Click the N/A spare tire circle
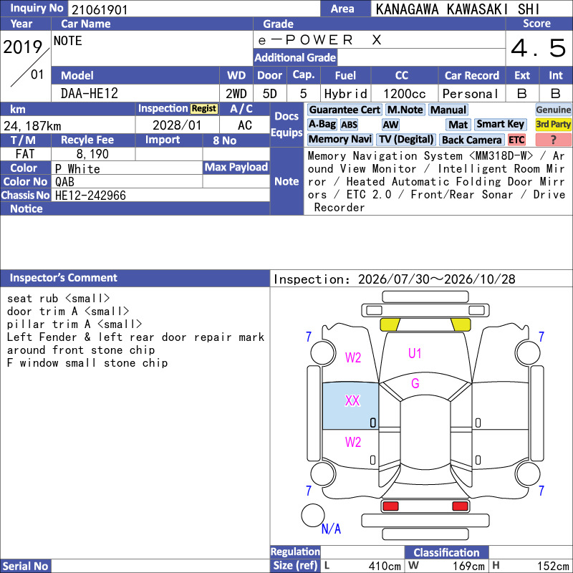Viewport: 573px width, 573px height. coord(313,515)
